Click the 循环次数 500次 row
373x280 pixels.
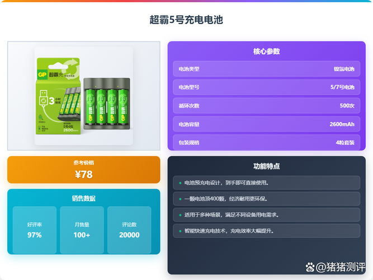tap(266, 105)
